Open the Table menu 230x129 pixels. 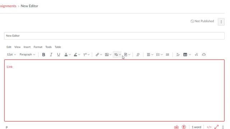[58, 47]
